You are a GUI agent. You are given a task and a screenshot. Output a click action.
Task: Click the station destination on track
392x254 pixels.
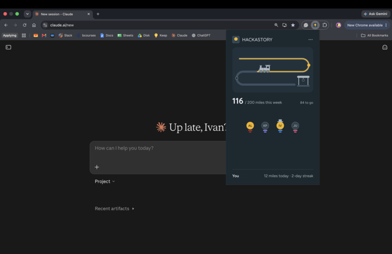coord(303,81)
